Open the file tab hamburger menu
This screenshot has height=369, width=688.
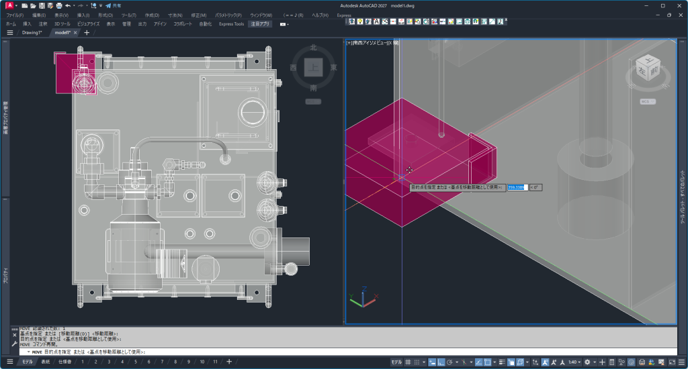pos(10,32)
